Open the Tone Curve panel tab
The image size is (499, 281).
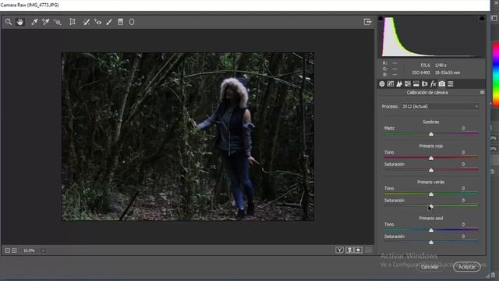coord(391,84)
